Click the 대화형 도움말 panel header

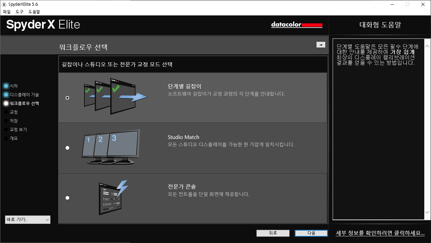[380, 25]
